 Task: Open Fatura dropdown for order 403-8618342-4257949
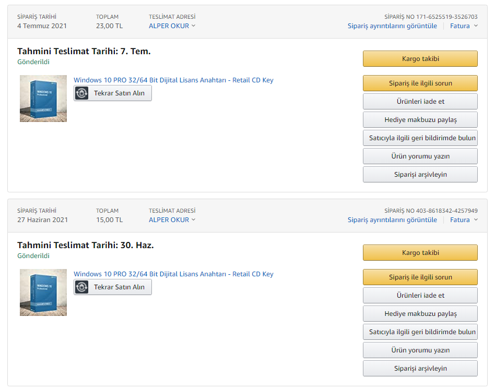pos(464,220)
